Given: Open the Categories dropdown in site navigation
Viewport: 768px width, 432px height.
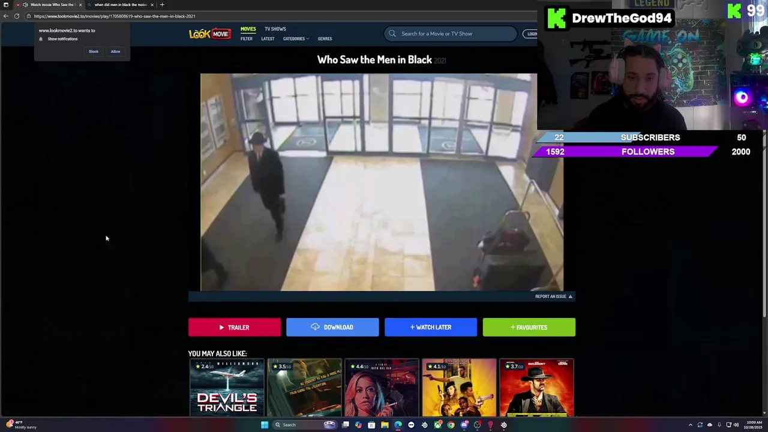Looking at the screenshot, I should (296, 39).
